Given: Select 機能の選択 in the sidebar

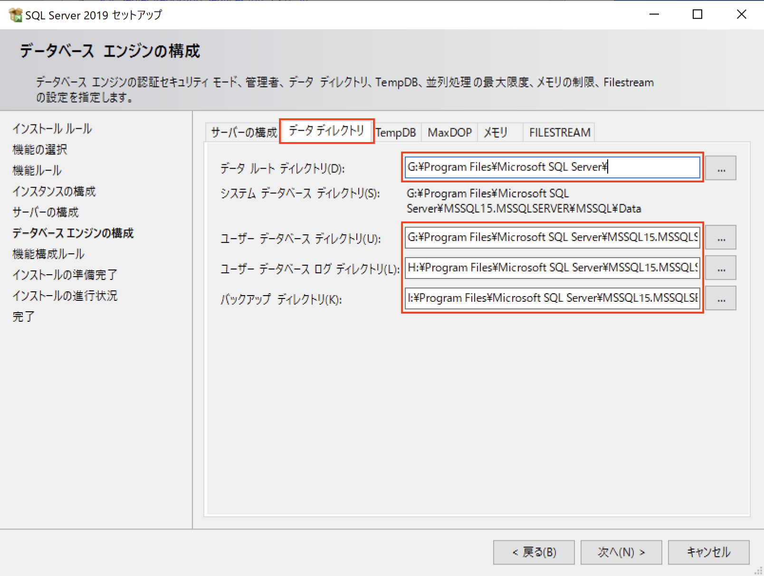Looking at the screenshot, I should (39, 149).
